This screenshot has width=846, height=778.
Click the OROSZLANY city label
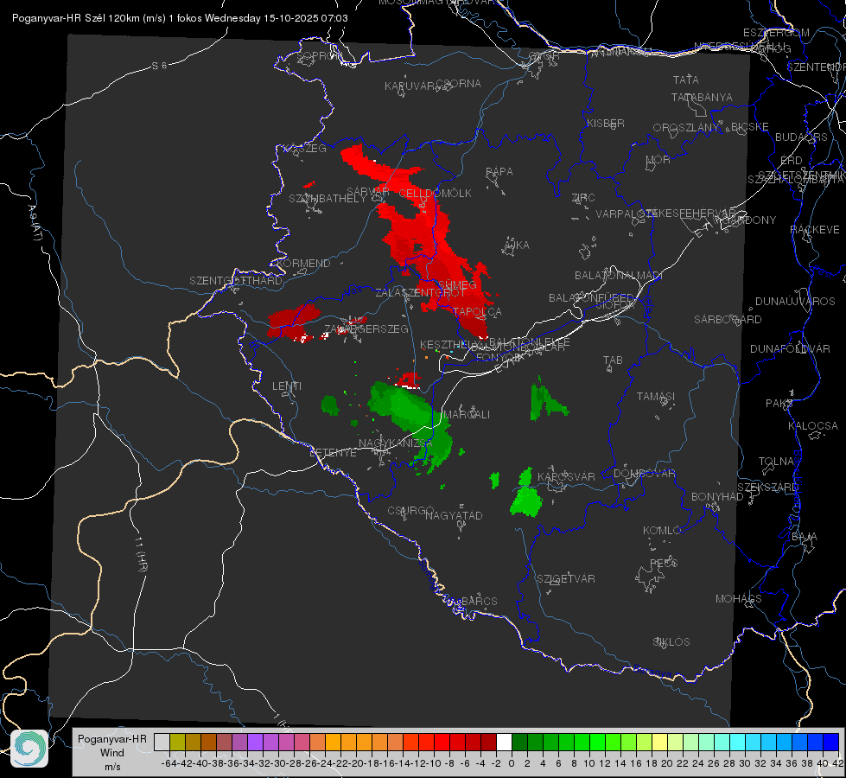(686, 127)
